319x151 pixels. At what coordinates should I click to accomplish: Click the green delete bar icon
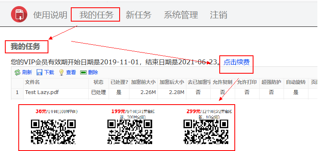tap(83, 72)
